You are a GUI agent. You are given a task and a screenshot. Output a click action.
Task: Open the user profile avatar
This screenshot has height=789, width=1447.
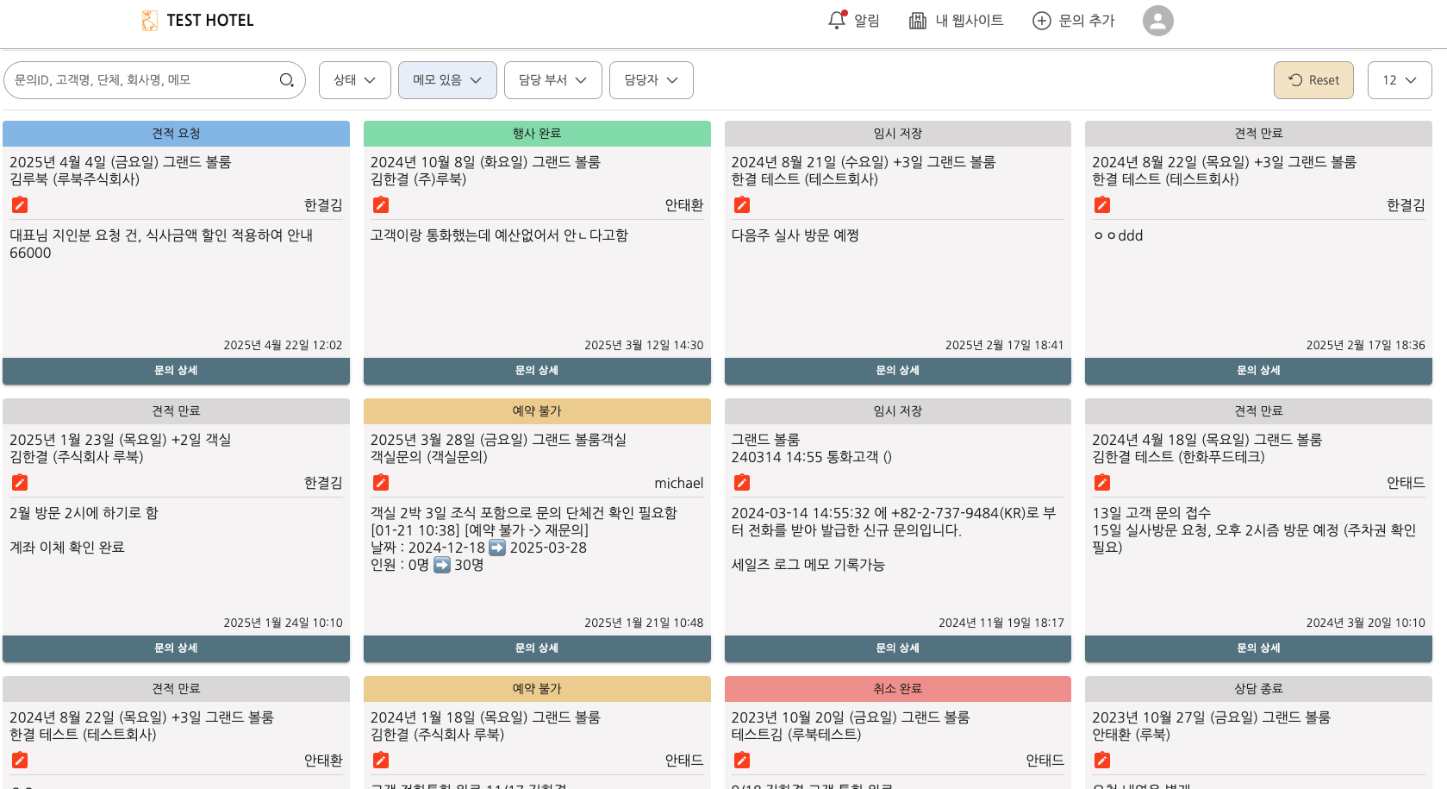coord(1157,21)
